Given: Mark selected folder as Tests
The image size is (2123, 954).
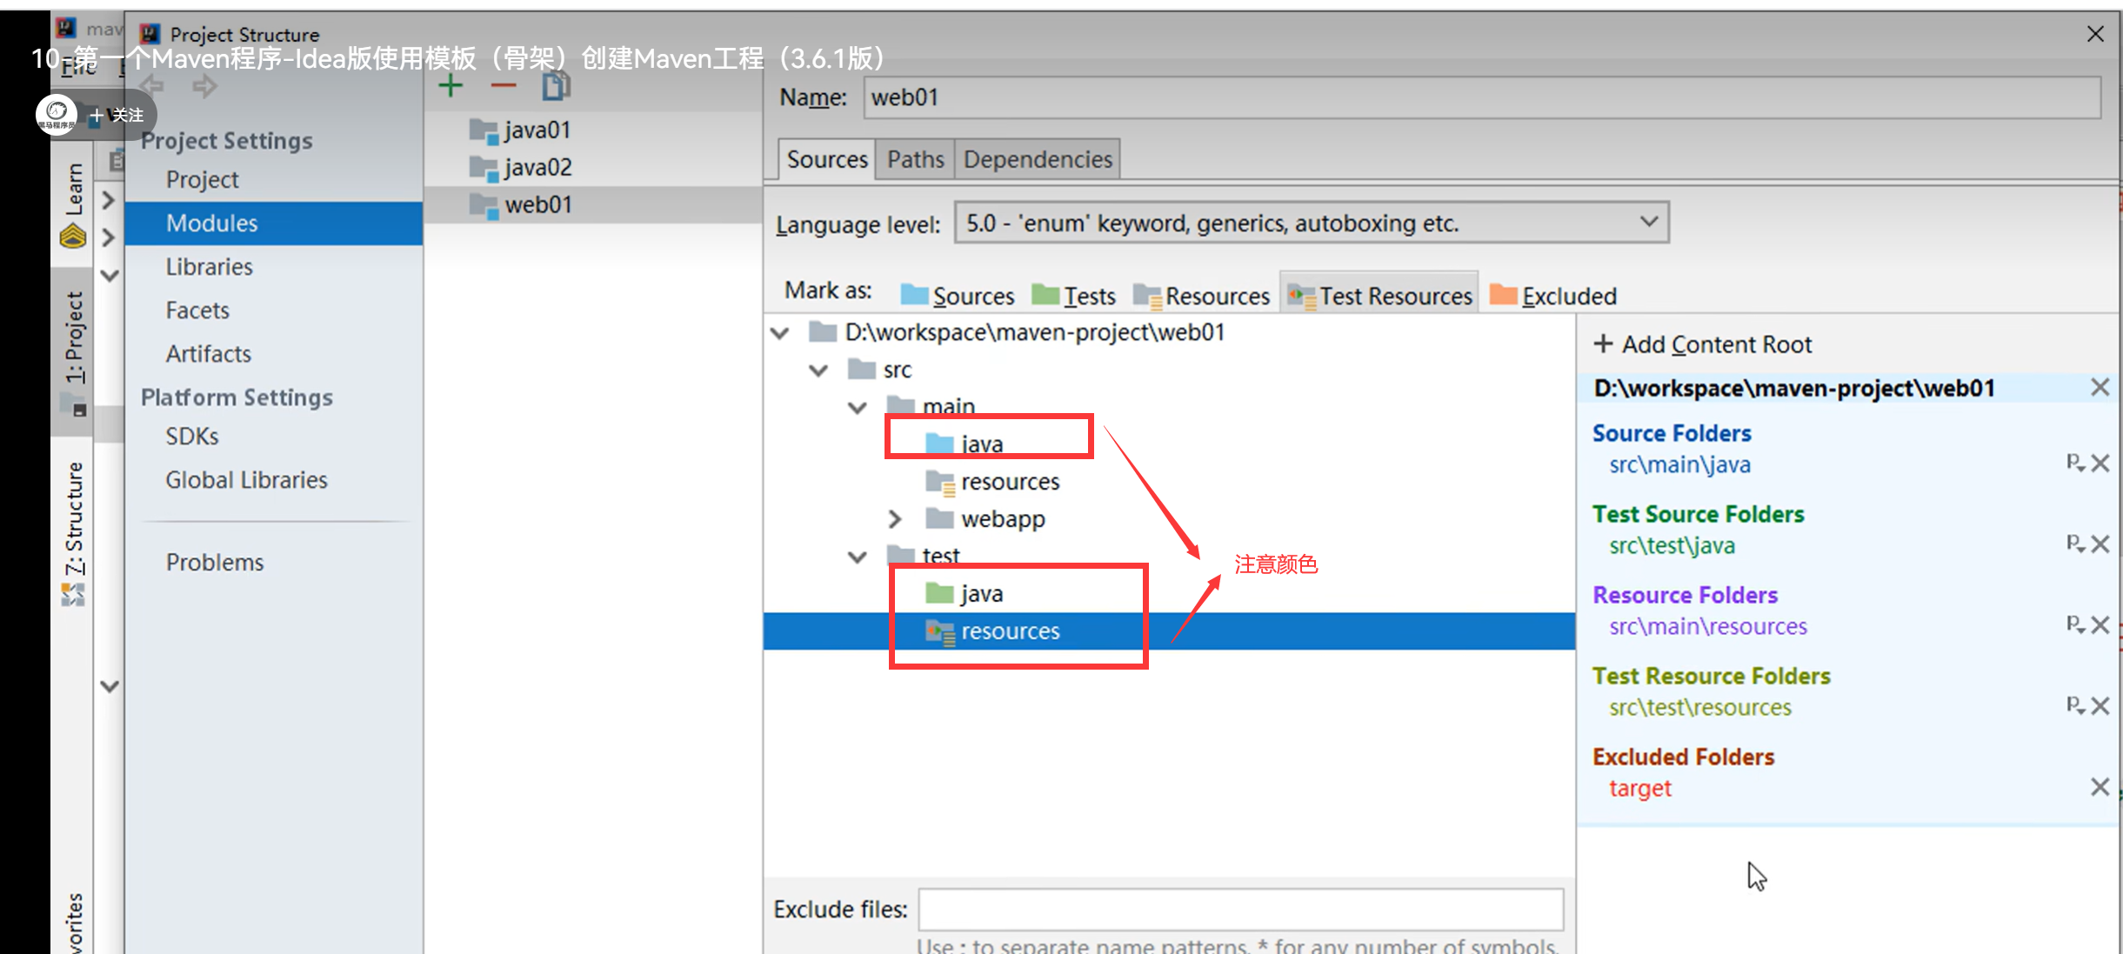Looking at the screenshot, I should pos(1074,296).
